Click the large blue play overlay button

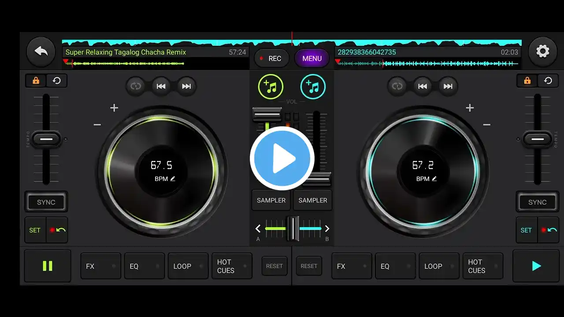click(282, 158)
